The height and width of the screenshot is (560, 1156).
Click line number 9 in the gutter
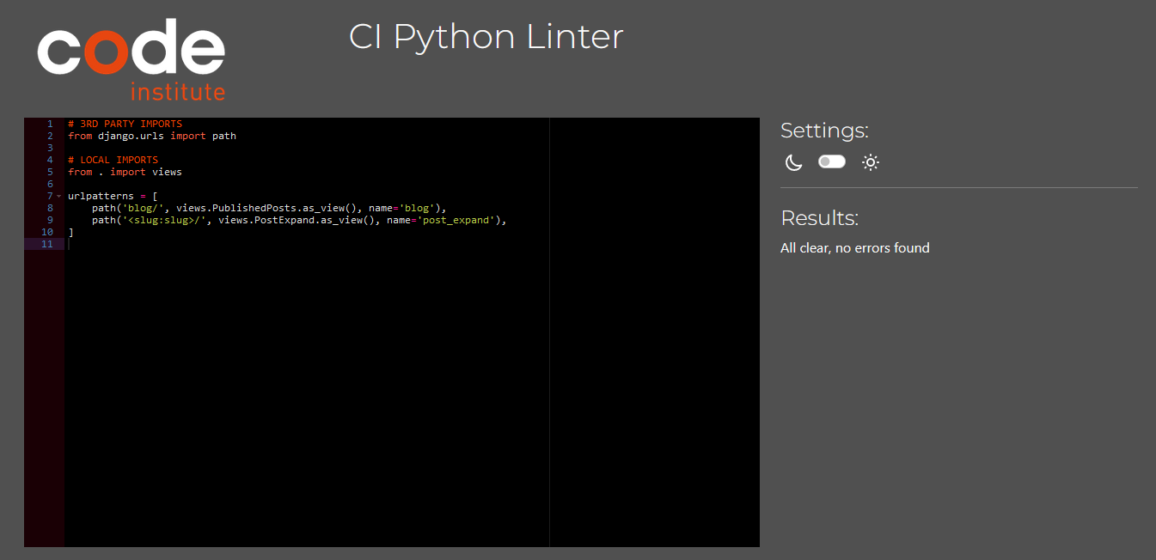(x=50, y=220)
